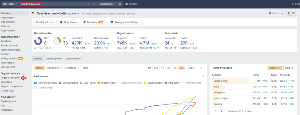
Task: Select Paid 14 traffic tab
Action: coord(289,68)
